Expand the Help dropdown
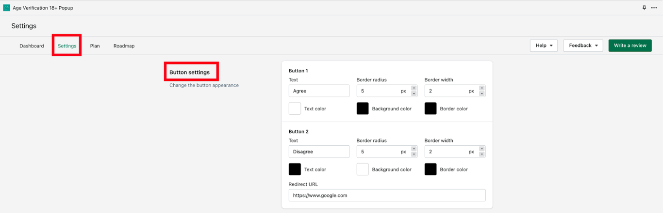 click(544, 46)
